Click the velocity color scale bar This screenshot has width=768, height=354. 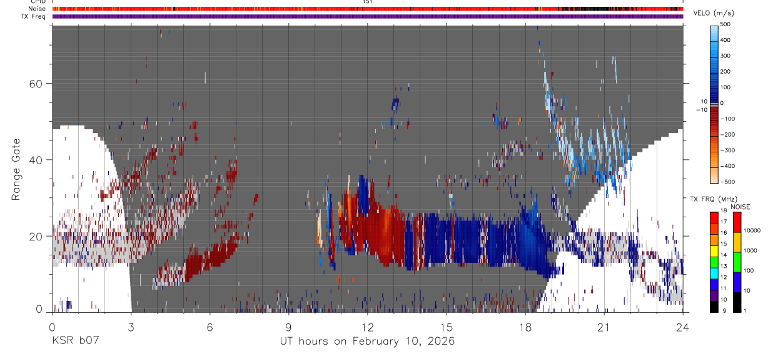point(714,104)
